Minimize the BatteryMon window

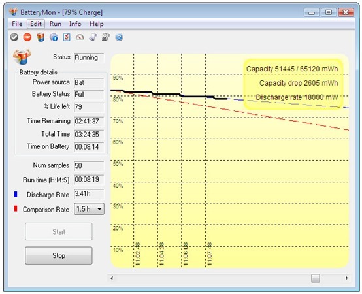point(312,12)
